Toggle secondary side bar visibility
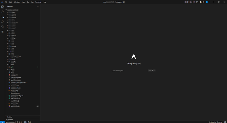Viewport: 227px width, 123px height. (194, 2)
